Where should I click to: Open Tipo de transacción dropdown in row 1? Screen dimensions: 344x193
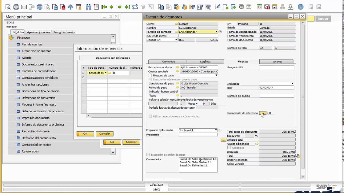[106, 73]
